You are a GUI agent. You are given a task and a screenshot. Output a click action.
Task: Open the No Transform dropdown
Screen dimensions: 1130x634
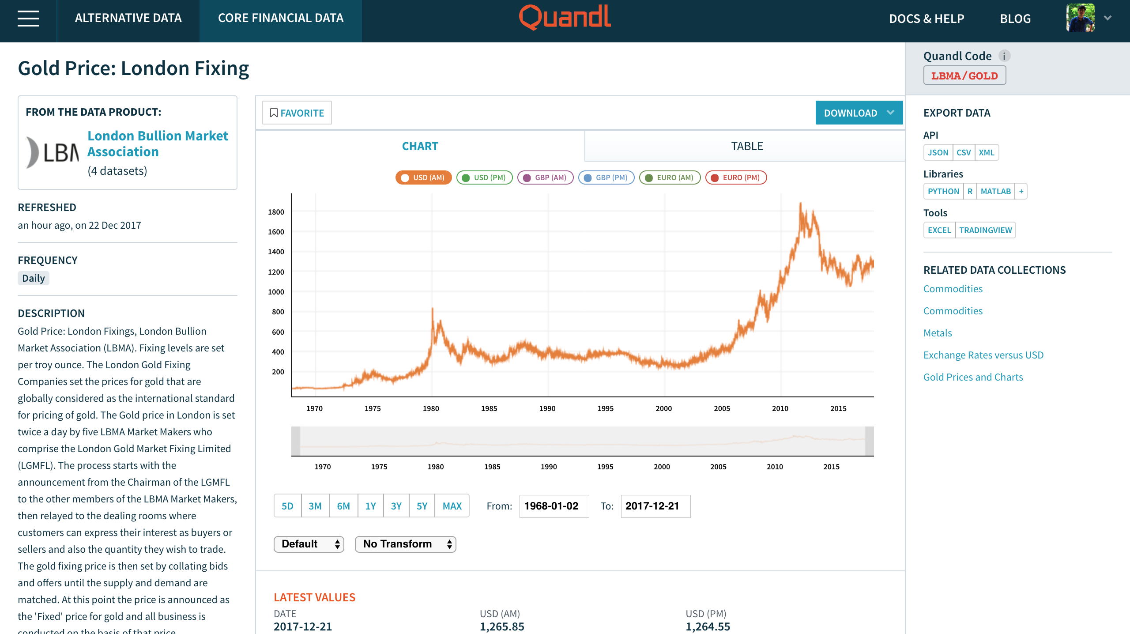click(405, 544)
